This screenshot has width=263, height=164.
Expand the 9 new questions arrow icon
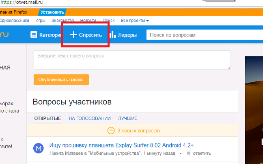[x=111, y=130]
